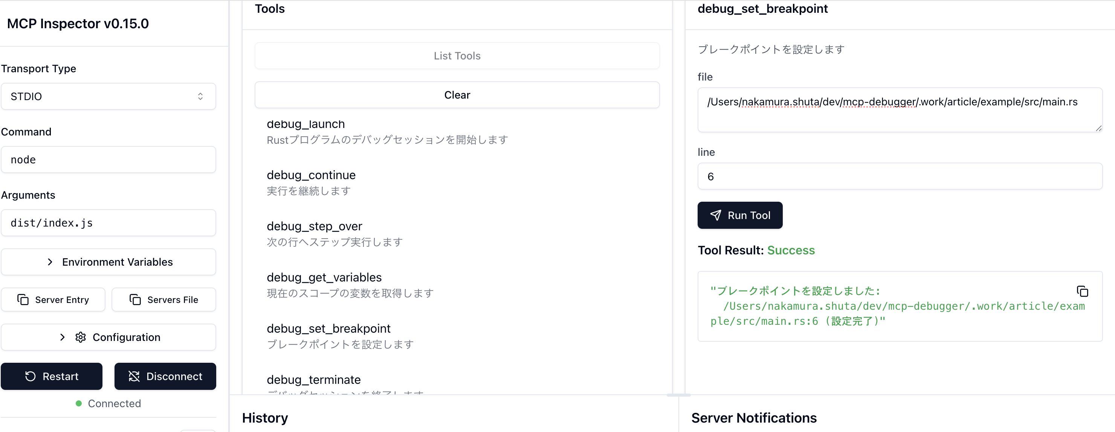Open the Transport Type STDIO dropdown

[x=108, y=96]
